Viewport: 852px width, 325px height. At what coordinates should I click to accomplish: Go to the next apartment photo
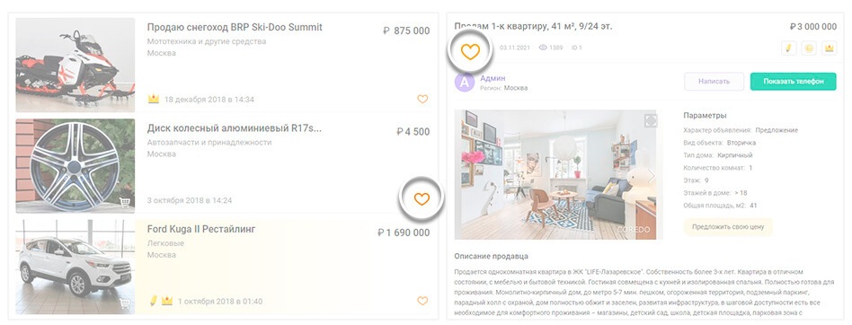[x=651, y=176]
